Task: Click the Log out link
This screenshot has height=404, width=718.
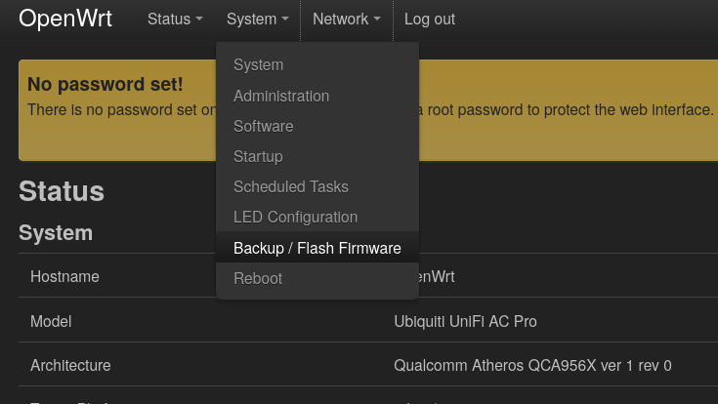Action: [430, 20]
